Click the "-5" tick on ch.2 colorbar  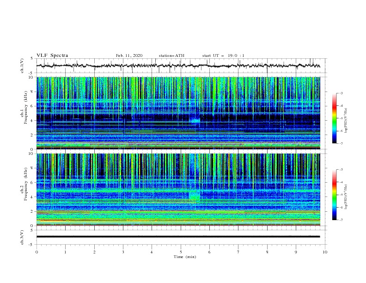point(341,195)
